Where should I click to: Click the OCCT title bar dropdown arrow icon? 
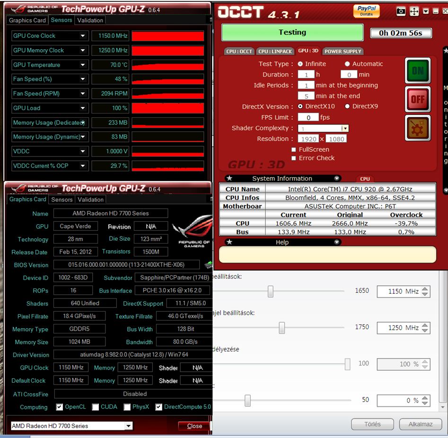426,11
